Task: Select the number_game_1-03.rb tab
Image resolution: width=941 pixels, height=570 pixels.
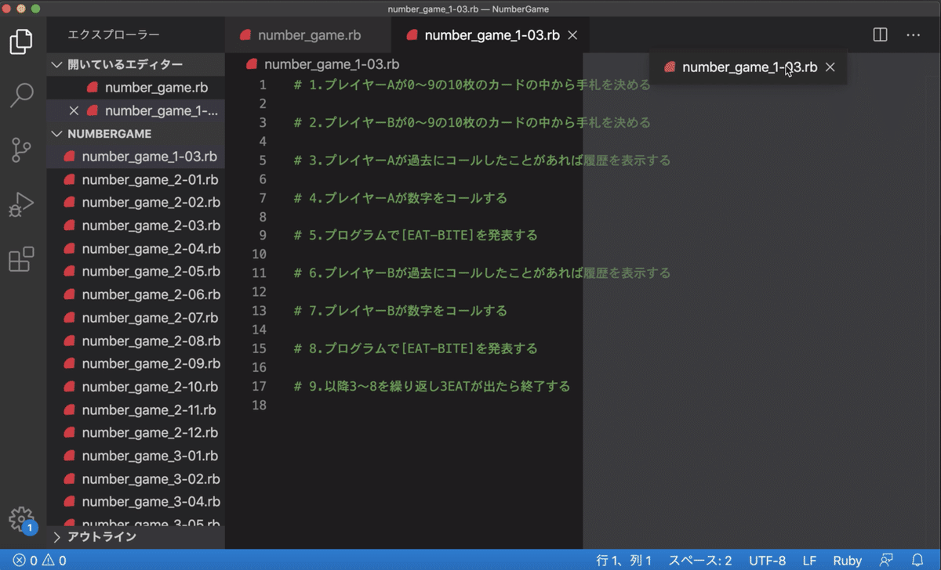Action: (x=492, y=35)
